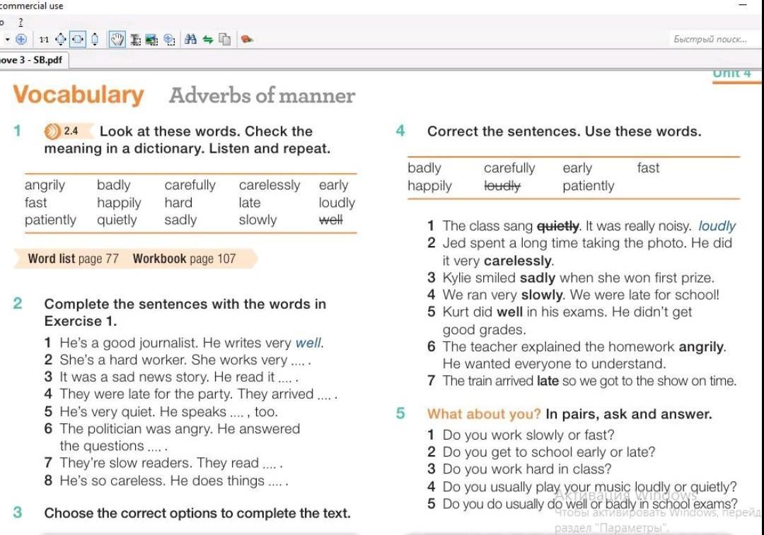Click the orange 2.4 audio icon
This screenshot has width=764, height=535.
pyautogui.click(x=53, y=131)
